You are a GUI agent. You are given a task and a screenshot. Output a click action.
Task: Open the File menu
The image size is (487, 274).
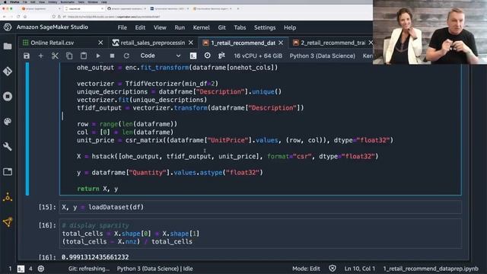(x=122, y=27)
